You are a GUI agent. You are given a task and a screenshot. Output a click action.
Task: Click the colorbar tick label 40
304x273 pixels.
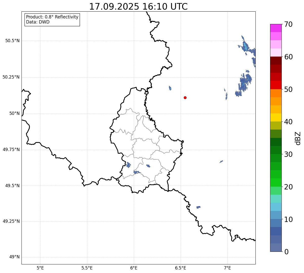pos(288,122)
